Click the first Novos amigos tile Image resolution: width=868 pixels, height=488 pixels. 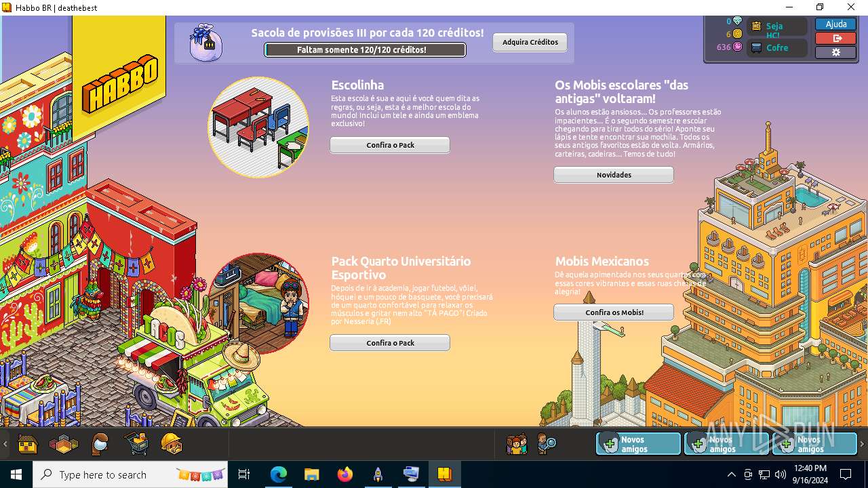[x=638, y=444]
